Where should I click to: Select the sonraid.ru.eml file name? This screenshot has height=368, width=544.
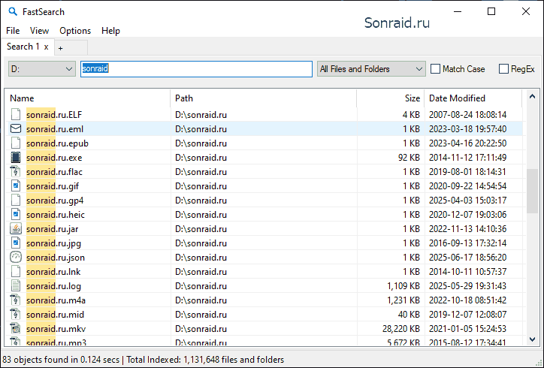[55, 129]
